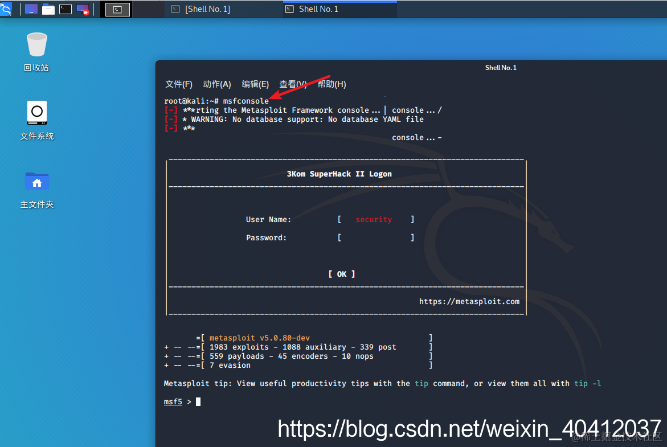Open the 帮助(H) menu
This screenshot has height=447, width=667.
tap(332, 84)
